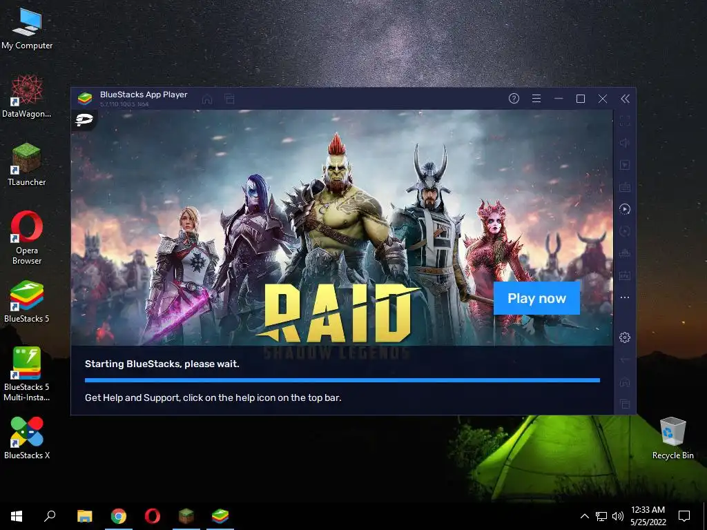This screenshot has height=530, width=707.
Task: Close the BlueStacks App Player window
Action: point(603,99)
